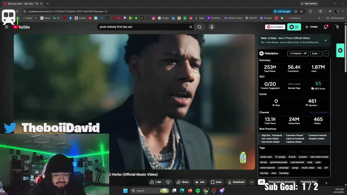
Task: Open vidIQ extension menu button
Action: coord(294,27)
